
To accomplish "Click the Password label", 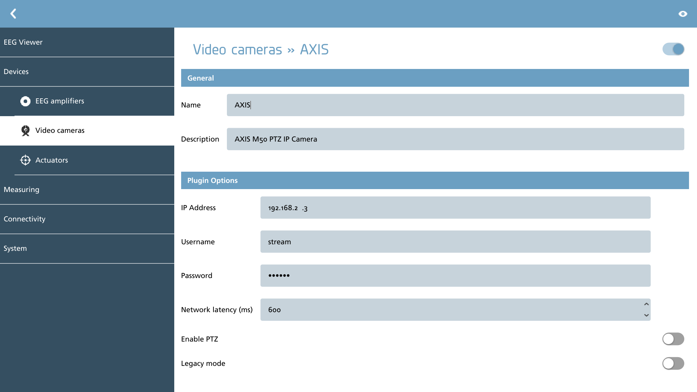I will point(197,275).
